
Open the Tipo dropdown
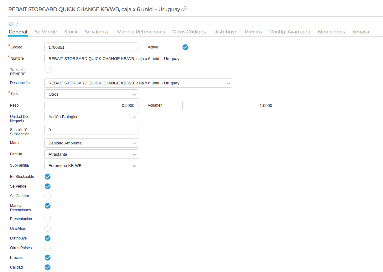(x=91, y=94)
